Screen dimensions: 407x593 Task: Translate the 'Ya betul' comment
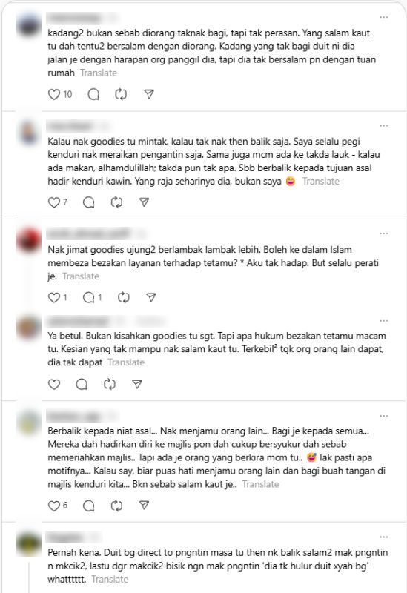(x=126, y=362)
